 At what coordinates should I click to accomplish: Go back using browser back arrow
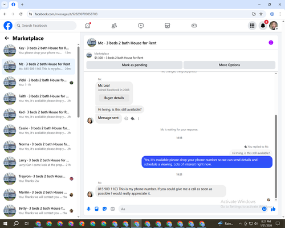click(5, 14)
